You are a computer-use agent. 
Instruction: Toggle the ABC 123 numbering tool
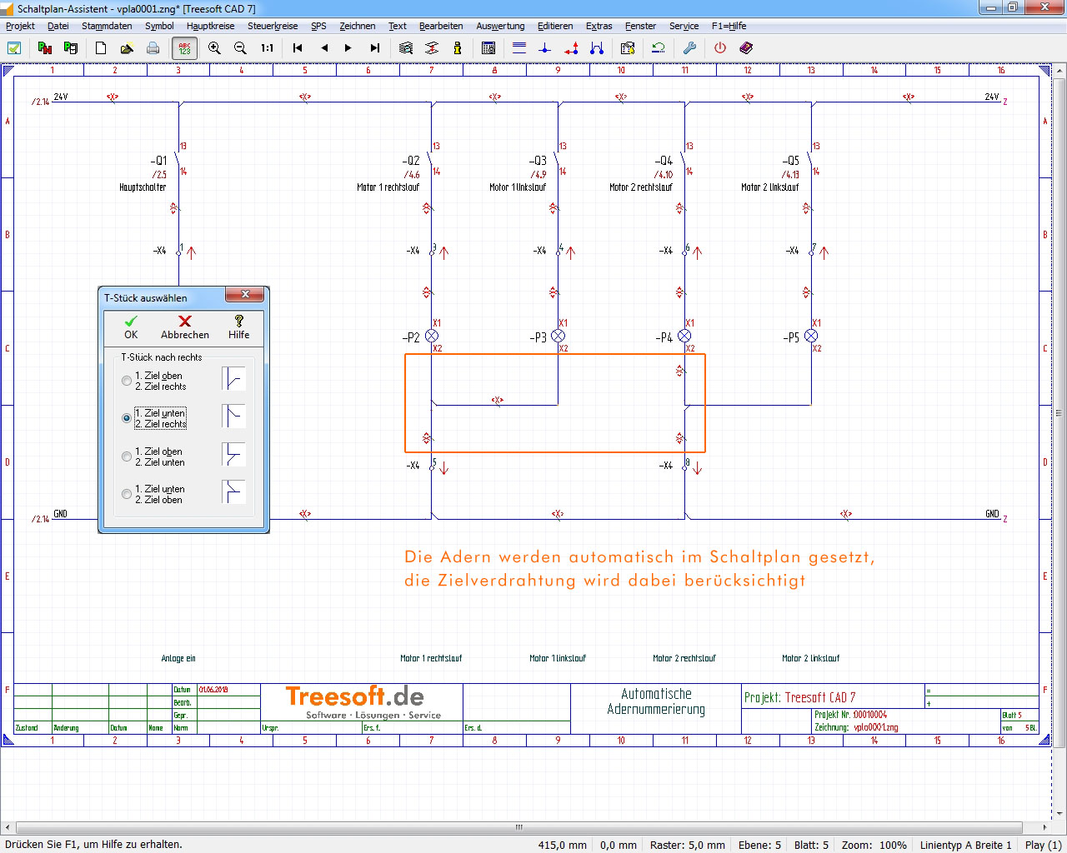coord(184,48)
